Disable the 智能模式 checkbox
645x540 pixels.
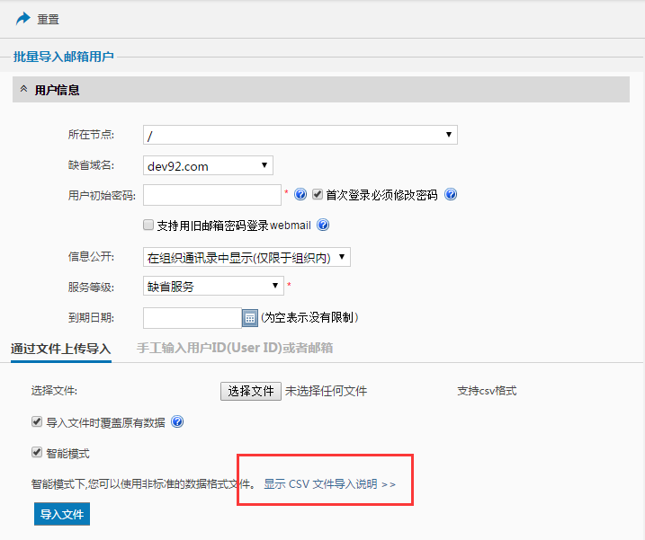(x=37, y=453)
